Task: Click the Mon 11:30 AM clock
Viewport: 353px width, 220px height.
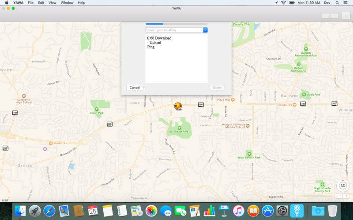Action: [x=308, y=3]
